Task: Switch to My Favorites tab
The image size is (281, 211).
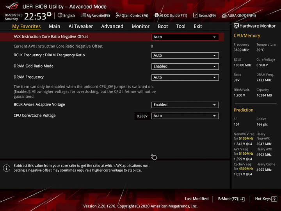Action: (27, 27)
